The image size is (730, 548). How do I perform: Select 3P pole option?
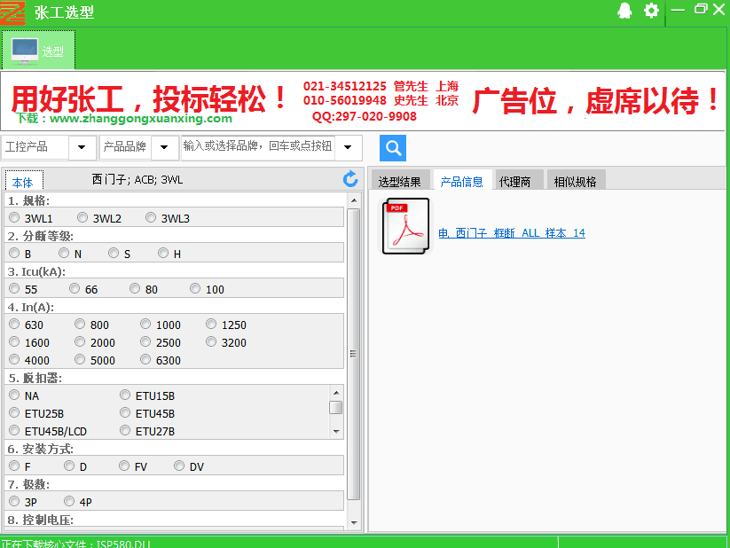(14, 501)
